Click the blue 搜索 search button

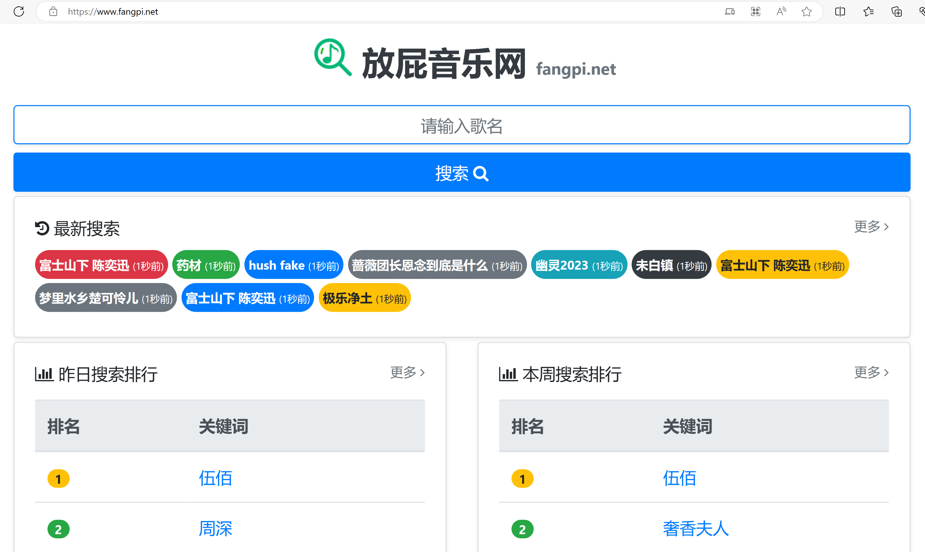(x=462, y=173)
